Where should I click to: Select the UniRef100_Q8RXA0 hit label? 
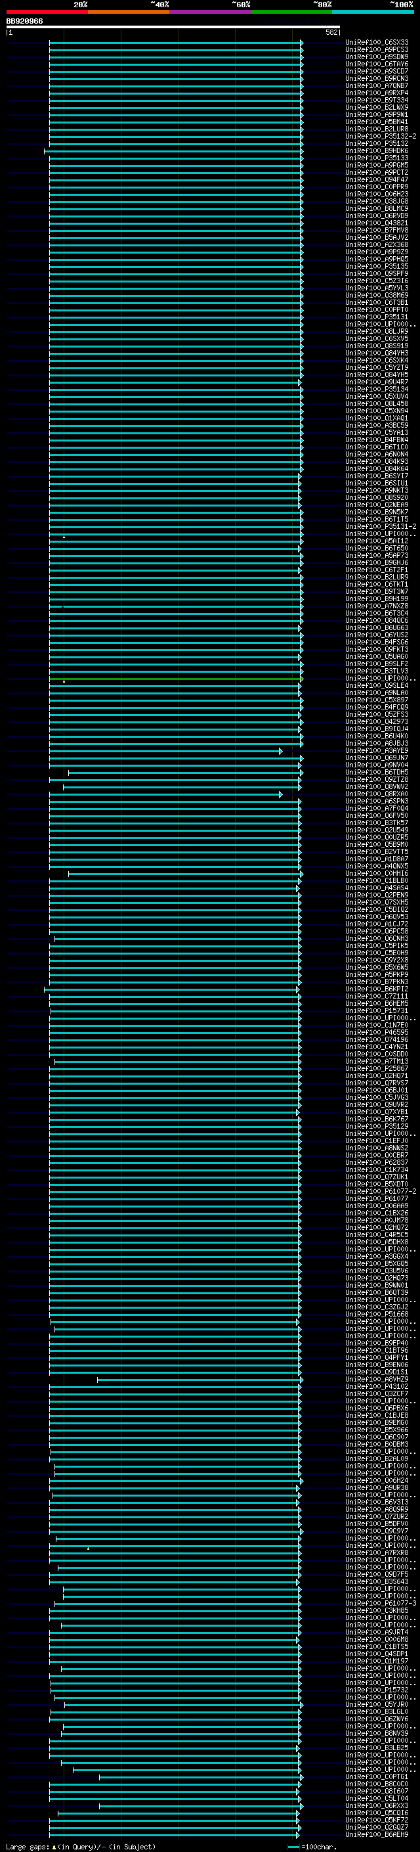pos(377,794)
